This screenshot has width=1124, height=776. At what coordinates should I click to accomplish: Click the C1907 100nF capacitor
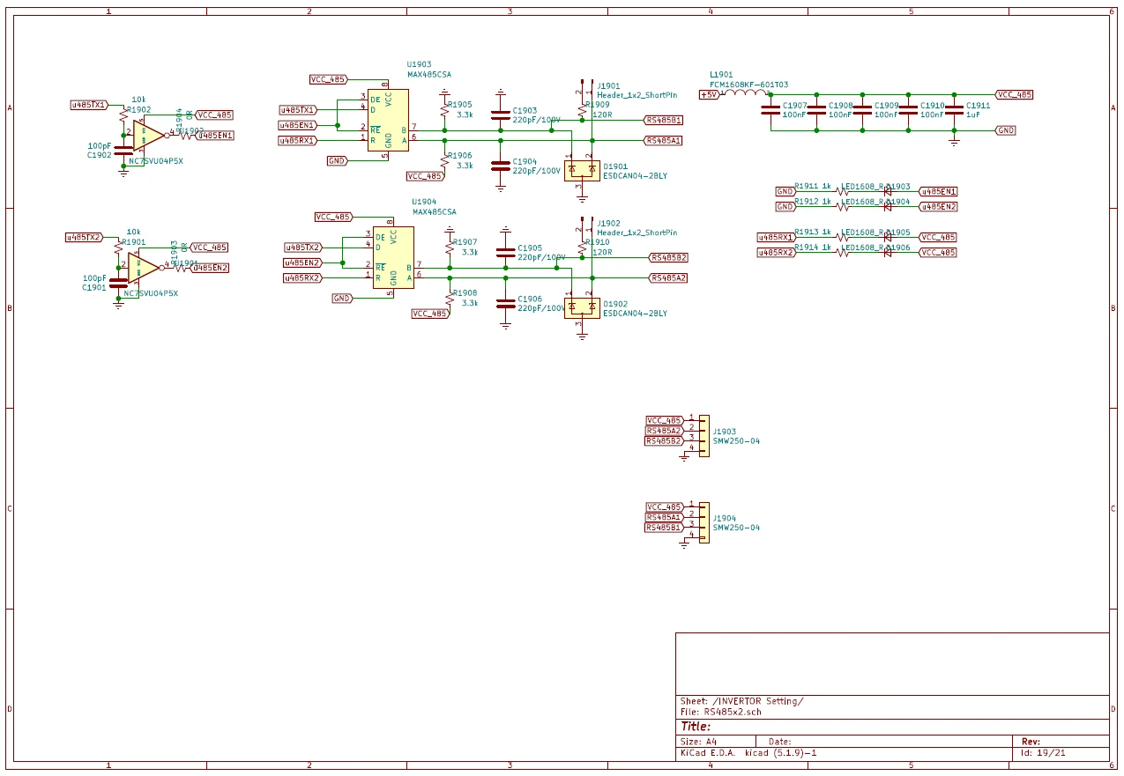point(770,110)
